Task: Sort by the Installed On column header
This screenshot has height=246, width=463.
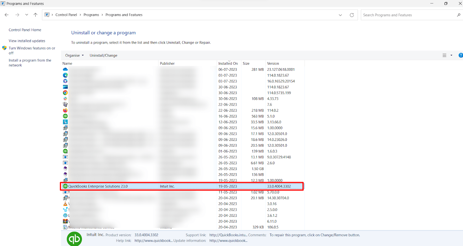Action: click(x=229, y=64)
